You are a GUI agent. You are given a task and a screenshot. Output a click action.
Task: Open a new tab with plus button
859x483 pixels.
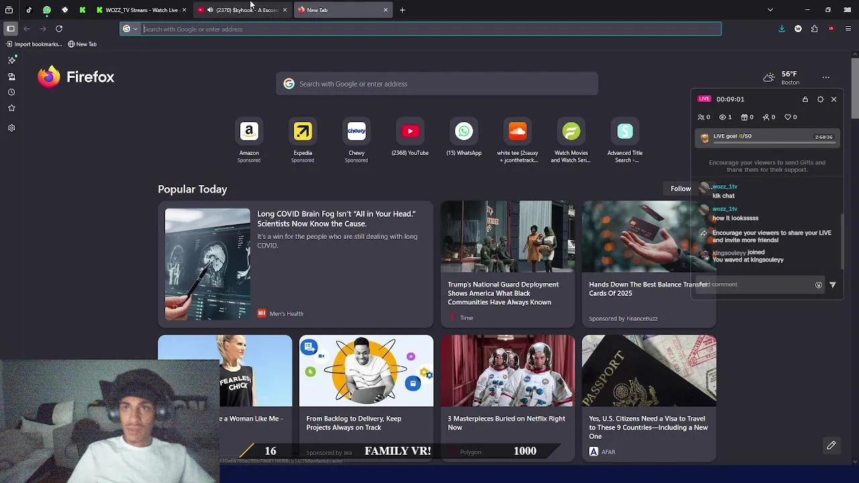[x=402, y=10]
